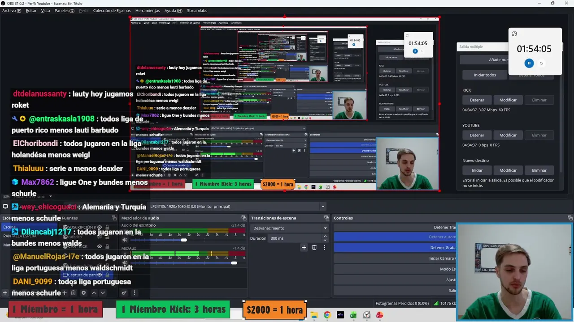Open source properties gear icon

[83, 293]
